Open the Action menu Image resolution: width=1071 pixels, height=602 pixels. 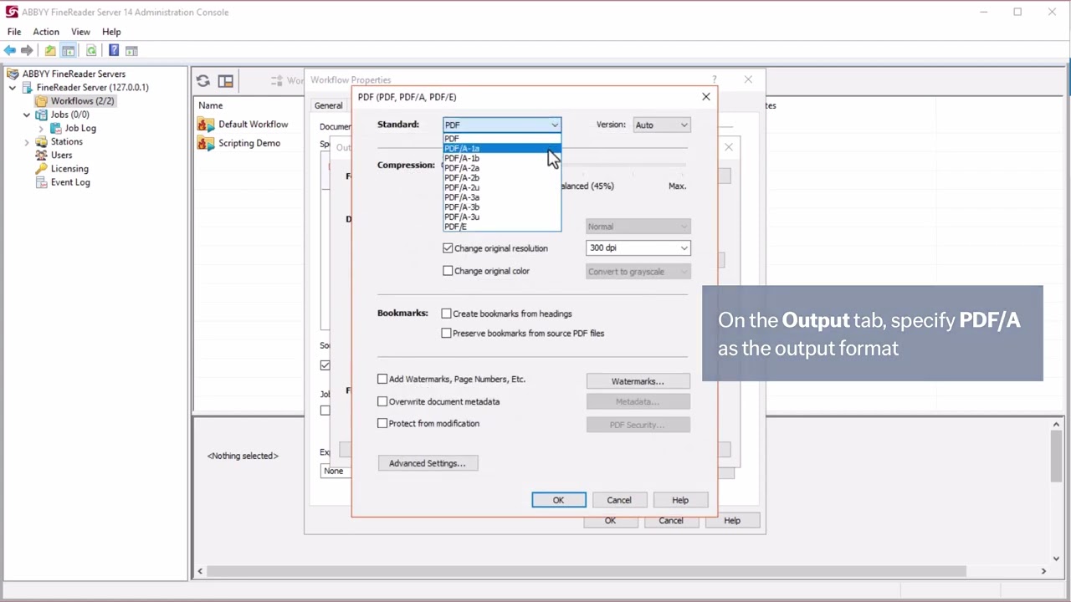click(x=46, y=32)
